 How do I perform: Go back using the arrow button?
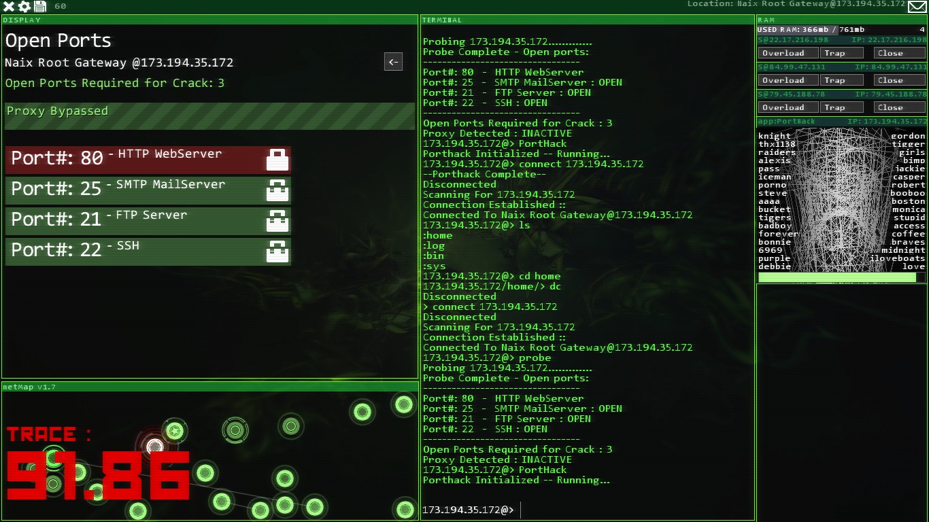point(393,62)
